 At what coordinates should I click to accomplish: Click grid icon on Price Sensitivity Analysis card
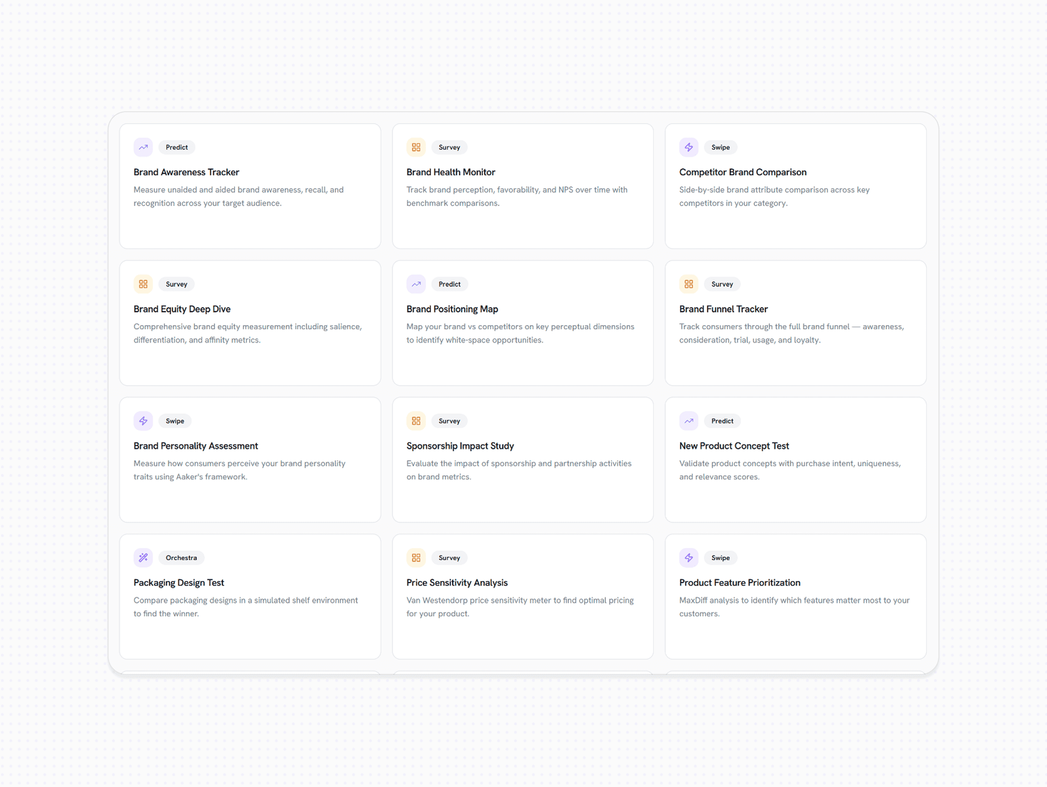coord(416,558)
